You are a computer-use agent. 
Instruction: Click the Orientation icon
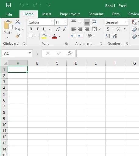click(90, 36)
